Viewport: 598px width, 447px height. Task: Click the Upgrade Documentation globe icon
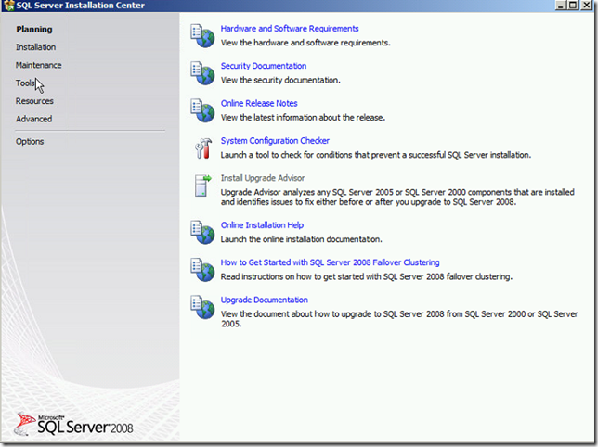click(202, 307)
